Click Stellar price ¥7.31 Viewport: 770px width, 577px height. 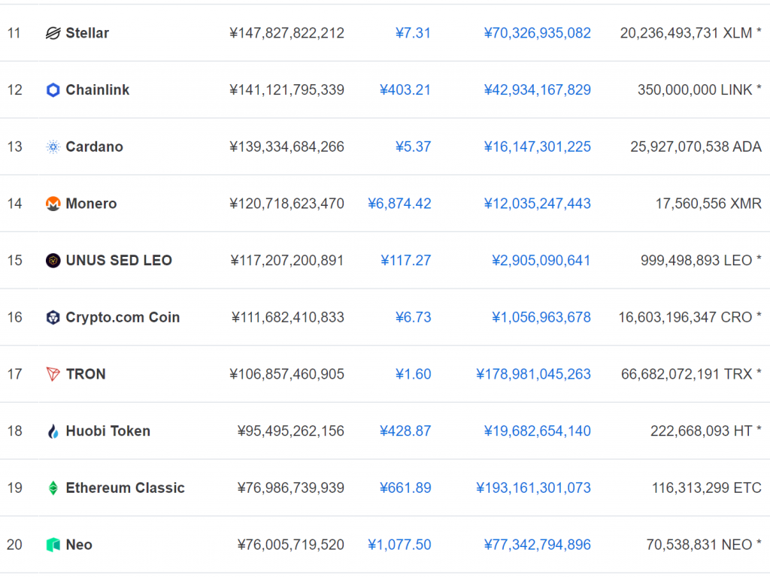coord(413,33)
